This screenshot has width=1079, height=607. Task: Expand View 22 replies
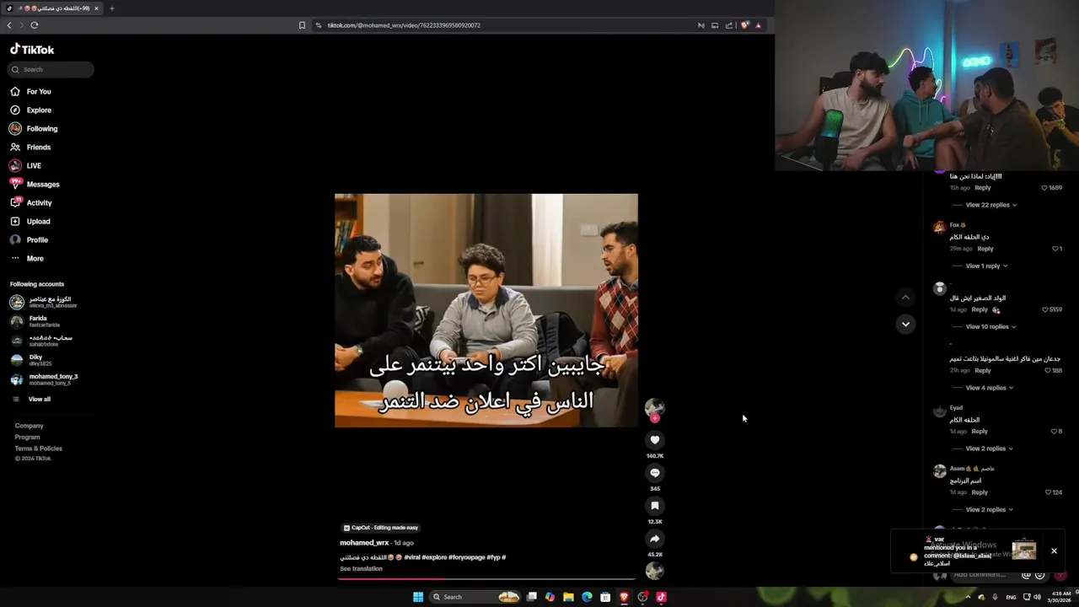coord(990,205)
